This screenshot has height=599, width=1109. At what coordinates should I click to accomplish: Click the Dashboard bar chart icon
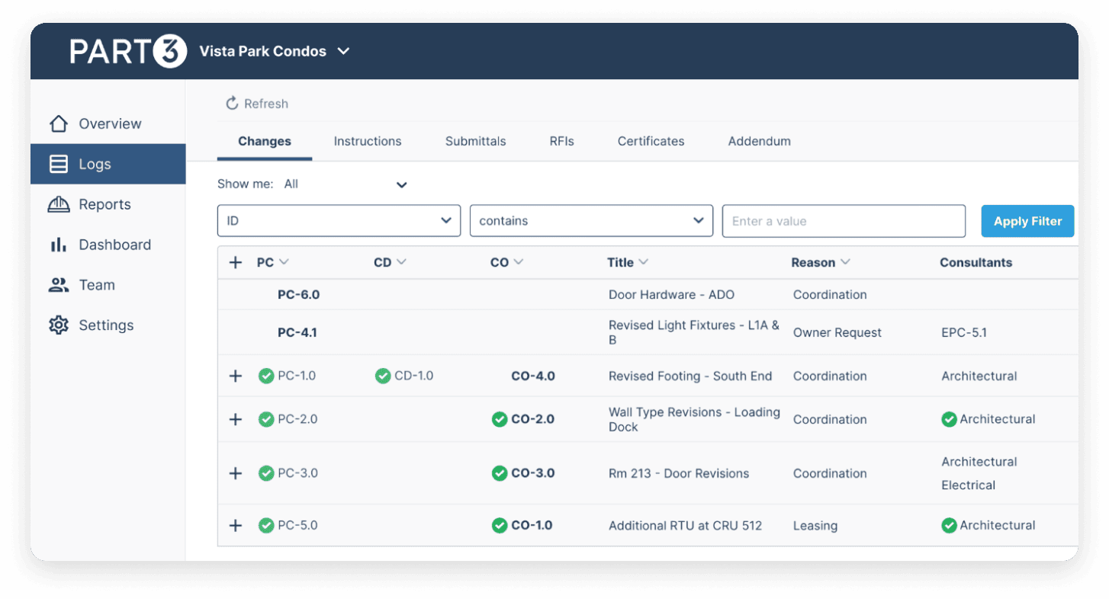[x=59, y=245]
